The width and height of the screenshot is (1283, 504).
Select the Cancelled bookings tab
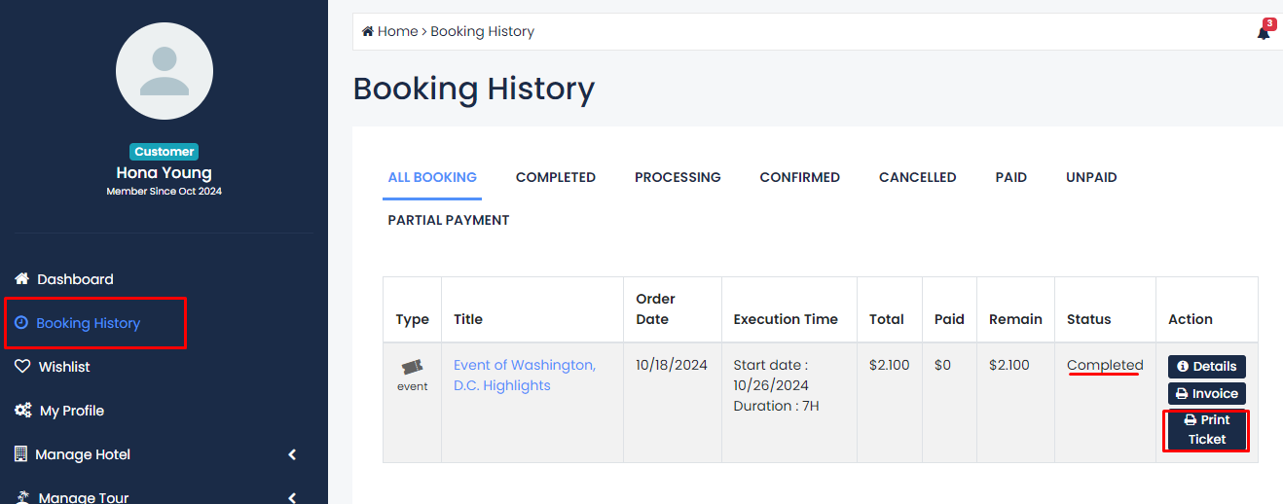pyautogui.click(x=917, y=177)
